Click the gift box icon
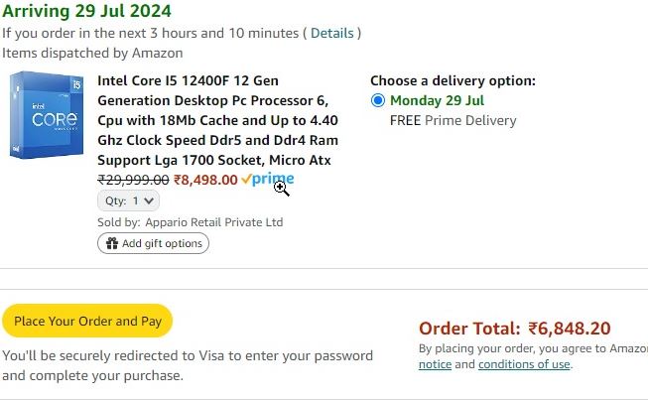The height and width of the screenshot is (400, 648). (x=112, y=243)
